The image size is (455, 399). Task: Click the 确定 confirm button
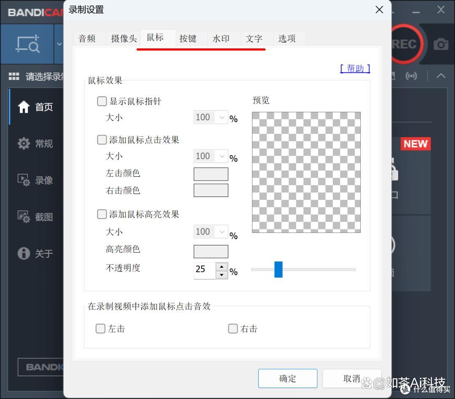coord(288,378)
